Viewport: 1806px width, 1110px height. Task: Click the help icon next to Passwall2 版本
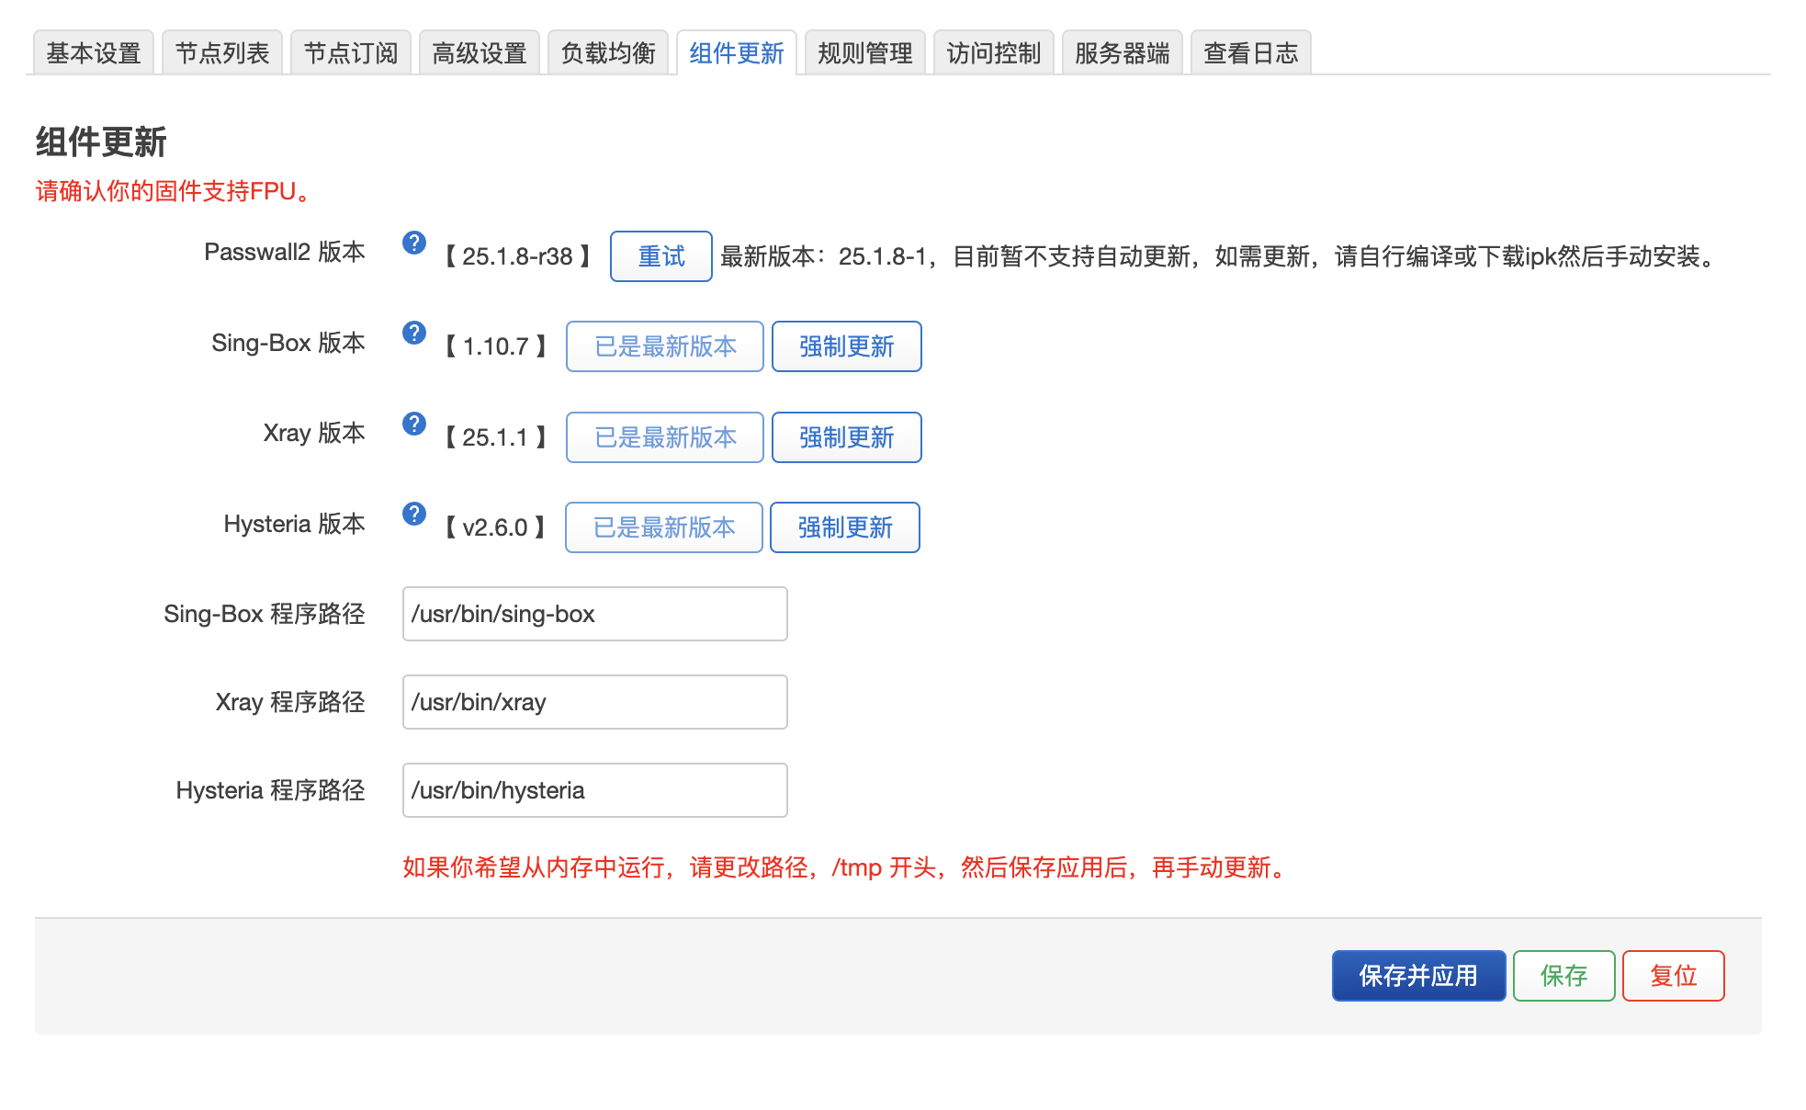[x=414, y=243]
